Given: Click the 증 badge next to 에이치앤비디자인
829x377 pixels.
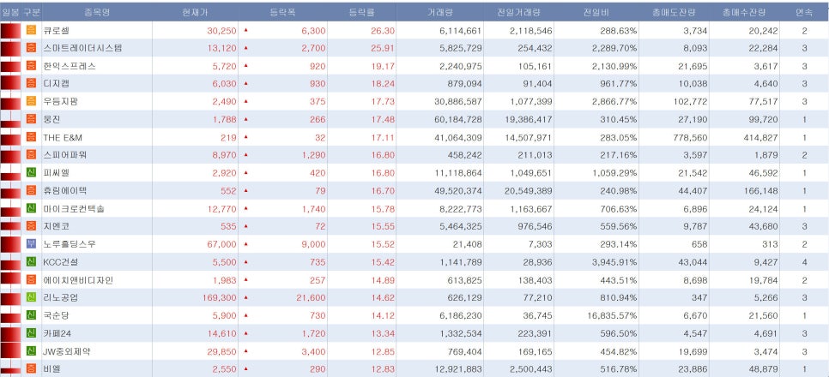Looking at the screenshot, I should point(31,280).
